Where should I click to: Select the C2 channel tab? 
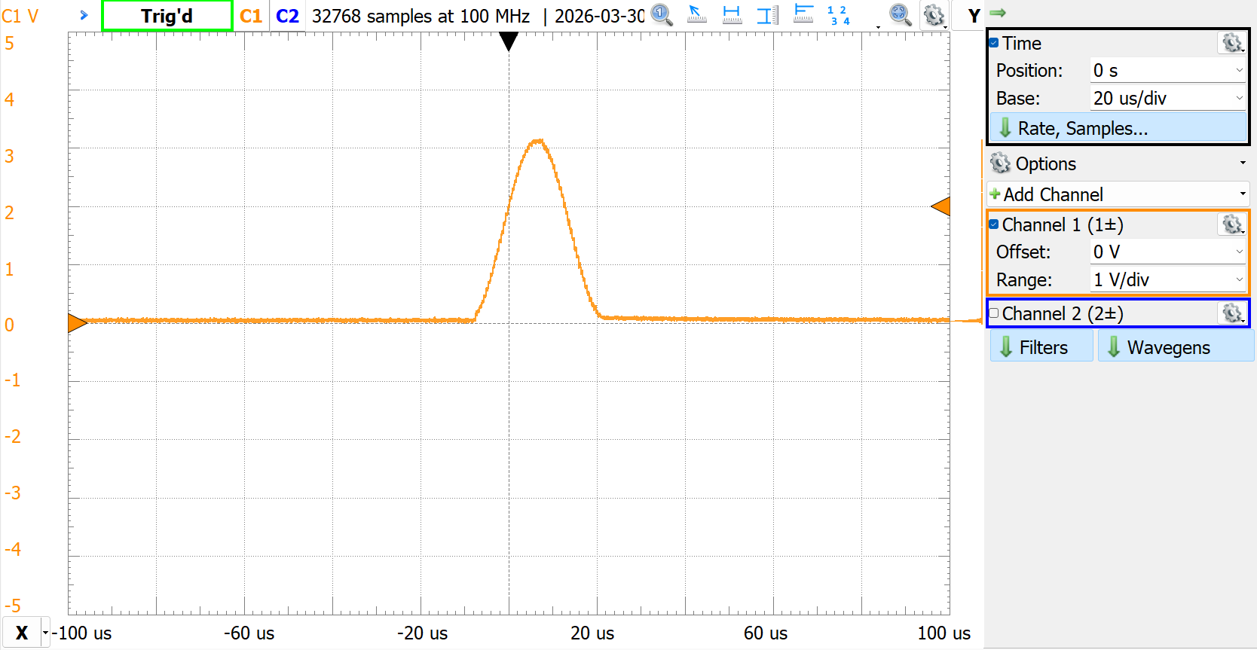287,16
